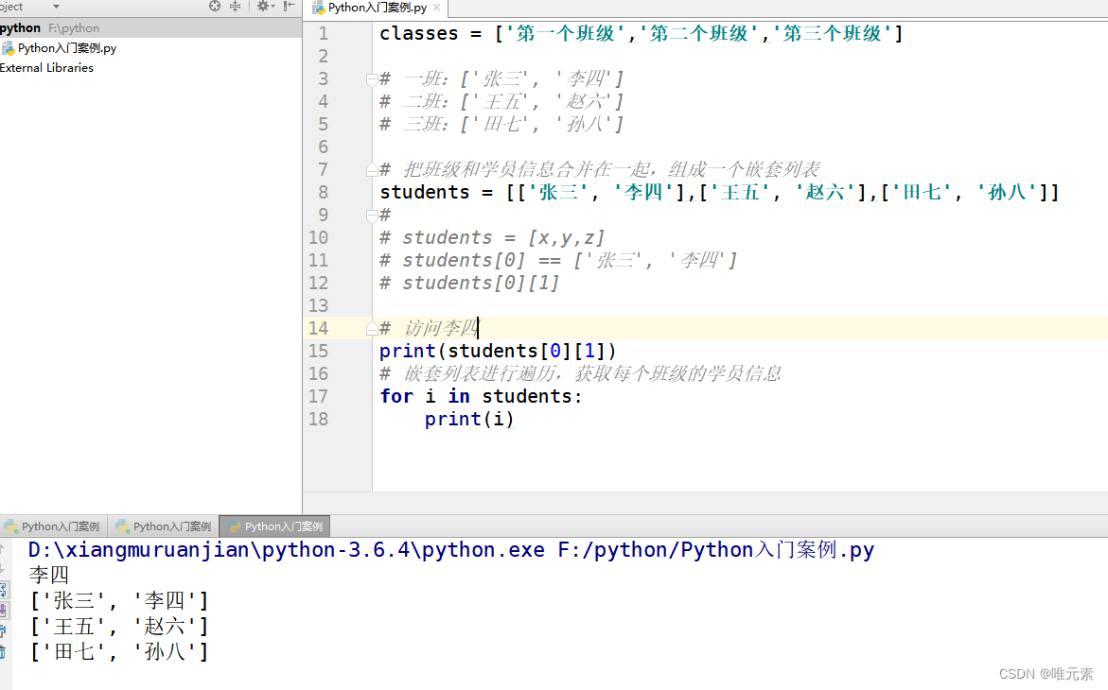1108x690 pixels.
Task: Click the Clear All trash icon in console
Action: (x=3, y=651)
